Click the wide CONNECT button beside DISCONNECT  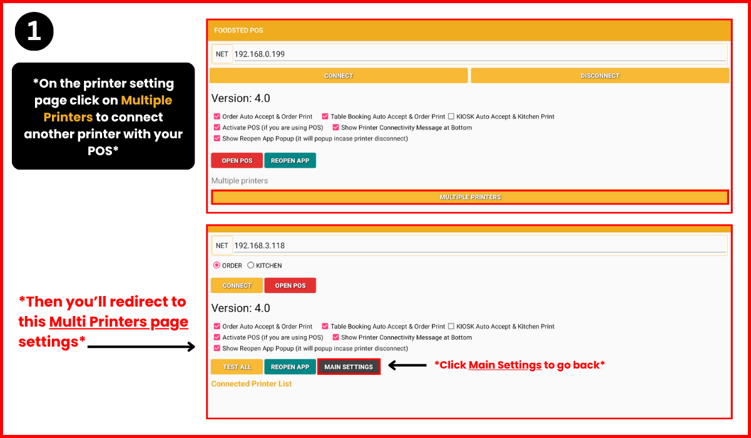[339, 76]
